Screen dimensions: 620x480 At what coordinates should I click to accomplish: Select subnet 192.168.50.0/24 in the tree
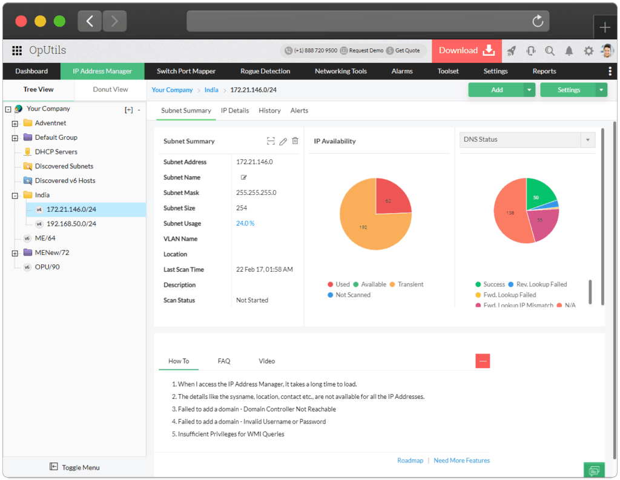71,224
